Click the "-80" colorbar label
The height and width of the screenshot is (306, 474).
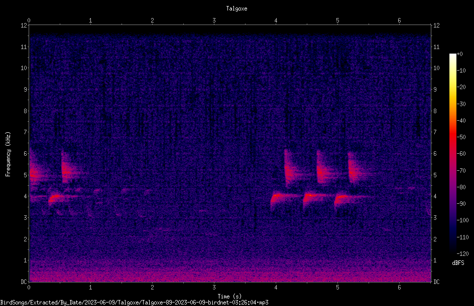click(x=461, y=187)
